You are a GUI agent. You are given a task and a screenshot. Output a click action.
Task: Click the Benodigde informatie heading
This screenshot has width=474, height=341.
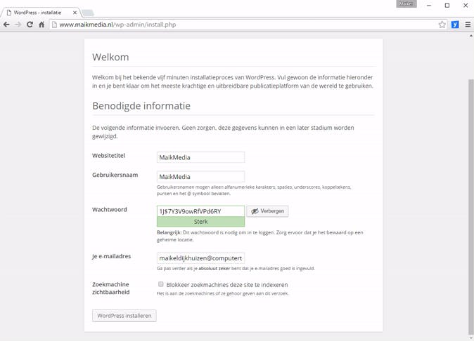(x=141, y=106)
